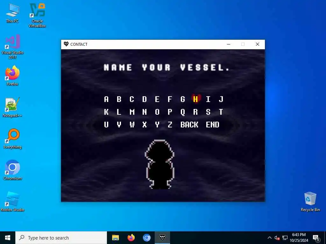Choose letter C for the vessel name

pos(131,99)
